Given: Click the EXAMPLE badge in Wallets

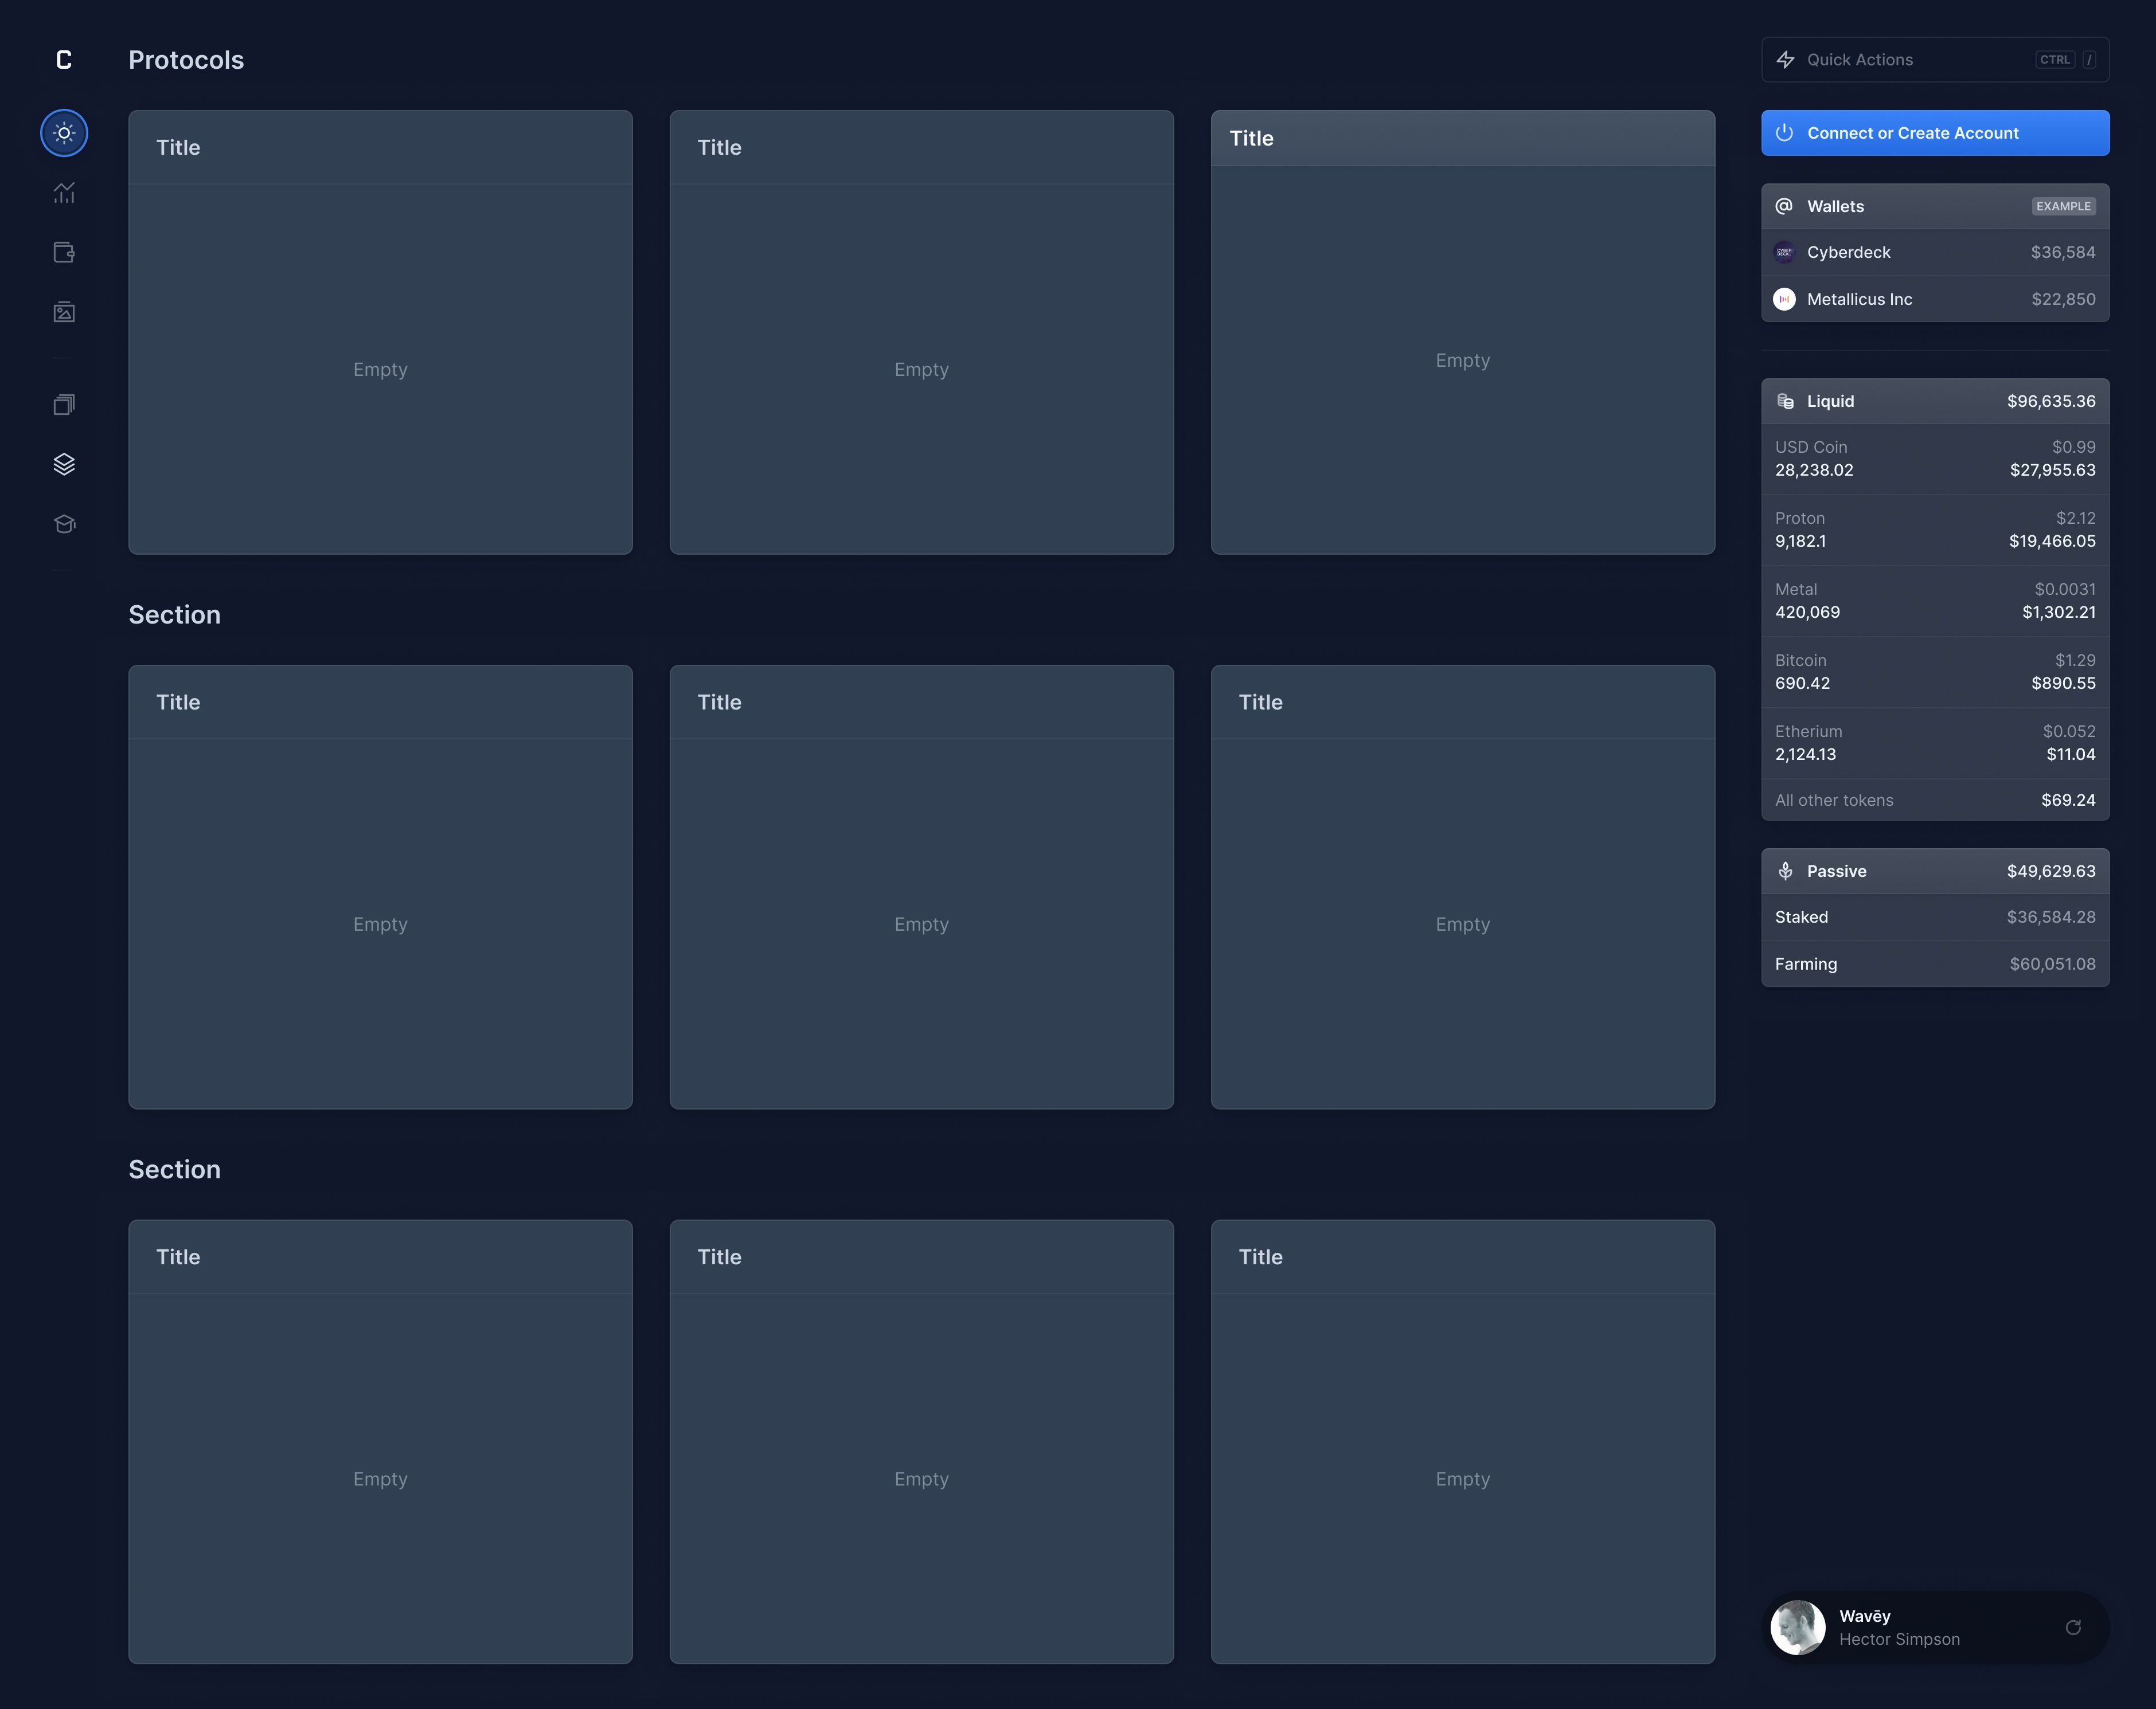Looking at the screenshot, I should tap(2063, 206).
